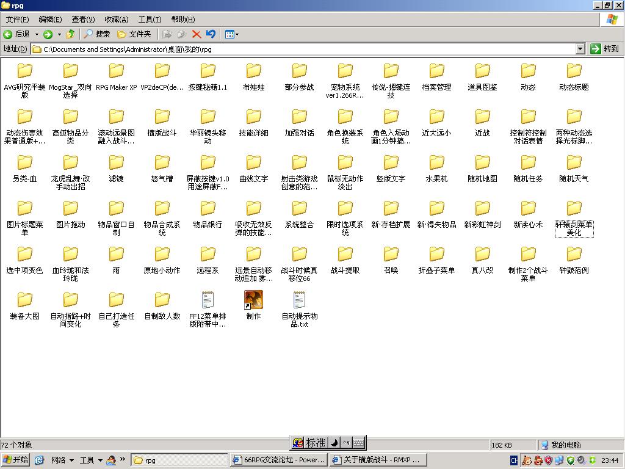The height and width of the screenshot is (469, 625).
Task: Select the 制作 shortcut icon
Action: [253, 299]
